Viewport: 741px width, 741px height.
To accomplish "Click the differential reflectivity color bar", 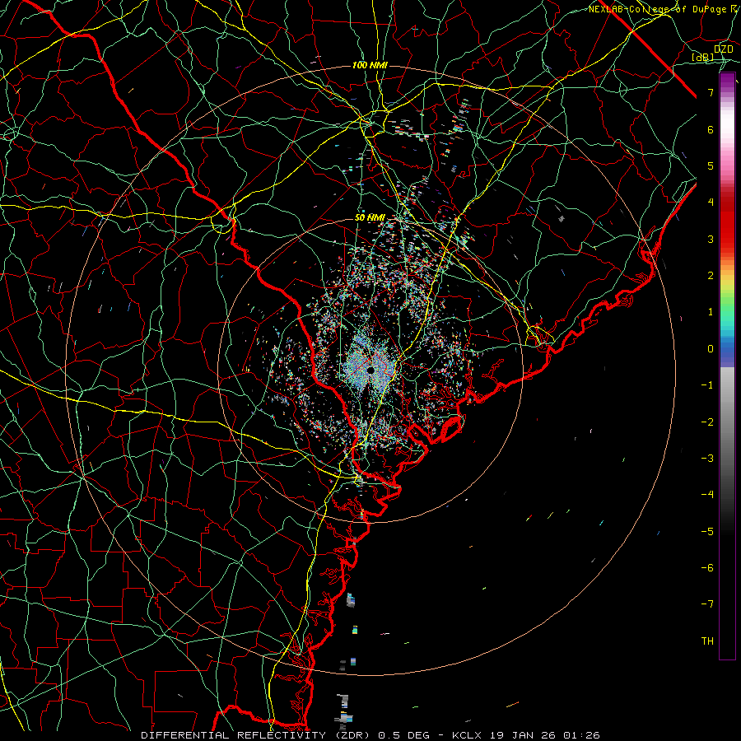I will click(727, 366).
